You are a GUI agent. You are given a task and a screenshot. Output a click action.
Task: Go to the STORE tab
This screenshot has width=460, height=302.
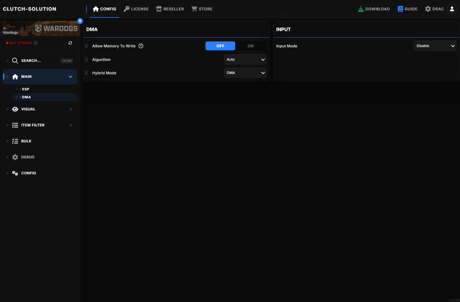[x=202, y=9]
